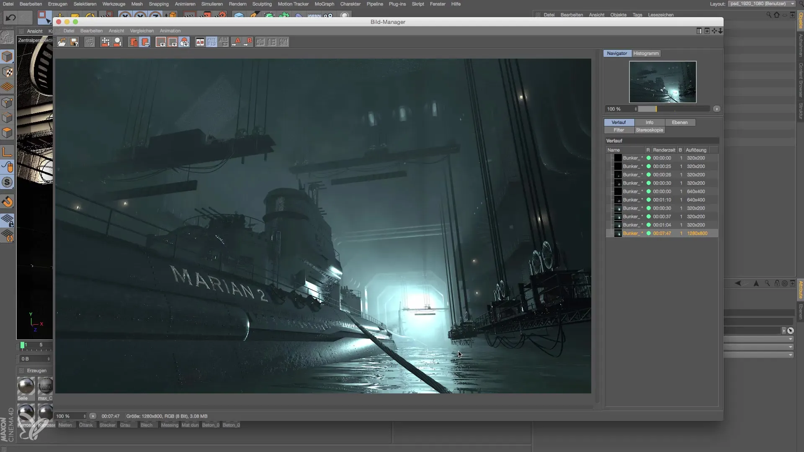
Task: Click the second red-frame eye icon
Action: click(173, 42)
